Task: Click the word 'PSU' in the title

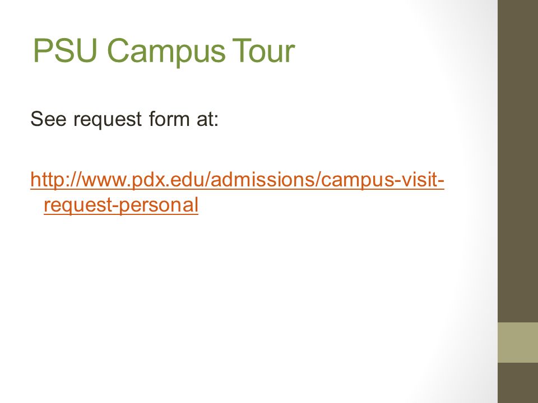Action: [x=65, y=50]
